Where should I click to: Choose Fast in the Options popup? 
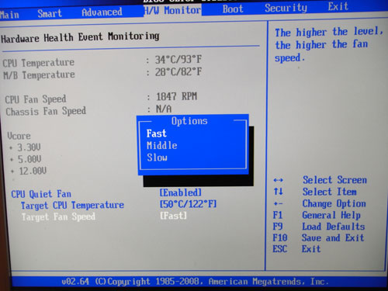[x=157, y=133]
